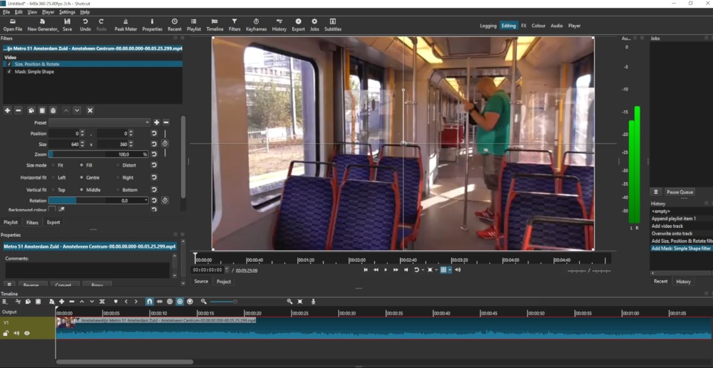Switch to the Project tab

coord(224,281)
